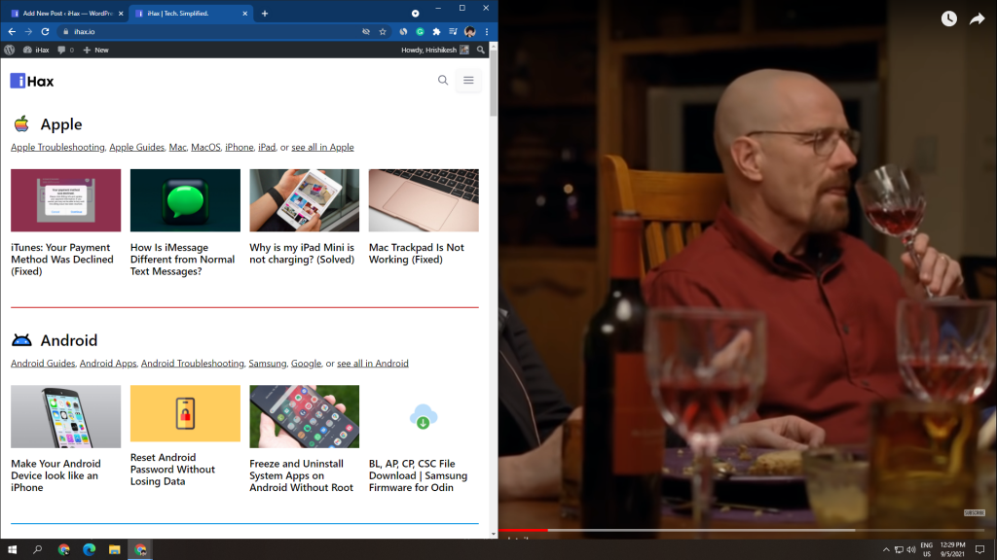Open the Samsung category link
The image size is (997, 560).
[x=268, y=364]
